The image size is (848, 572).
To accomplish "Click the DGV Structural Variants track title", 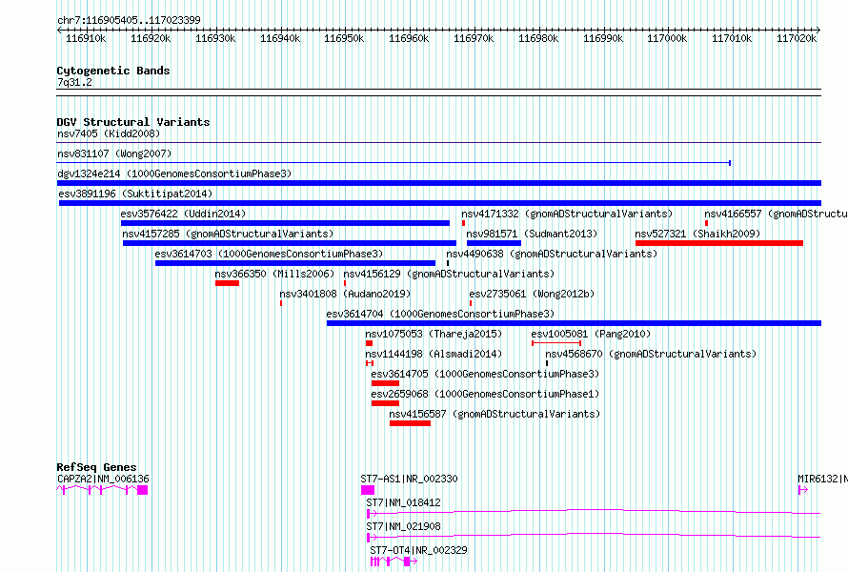I will [133, 122].
